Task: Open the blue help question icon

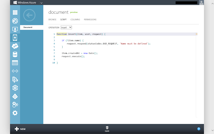Action: (x=199, y=129)
